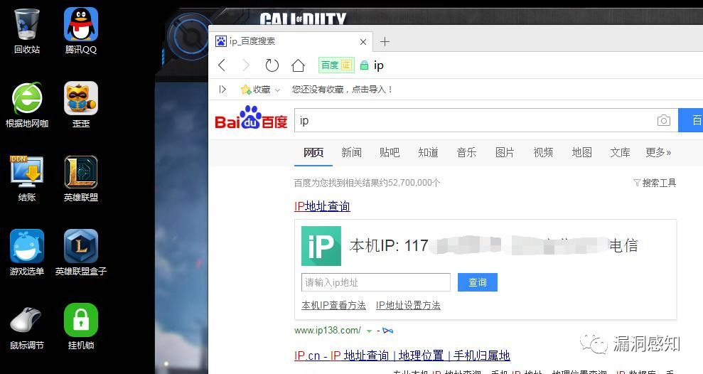
Task: Close the ip_百度搜索 tab
Action: point(363,42)
